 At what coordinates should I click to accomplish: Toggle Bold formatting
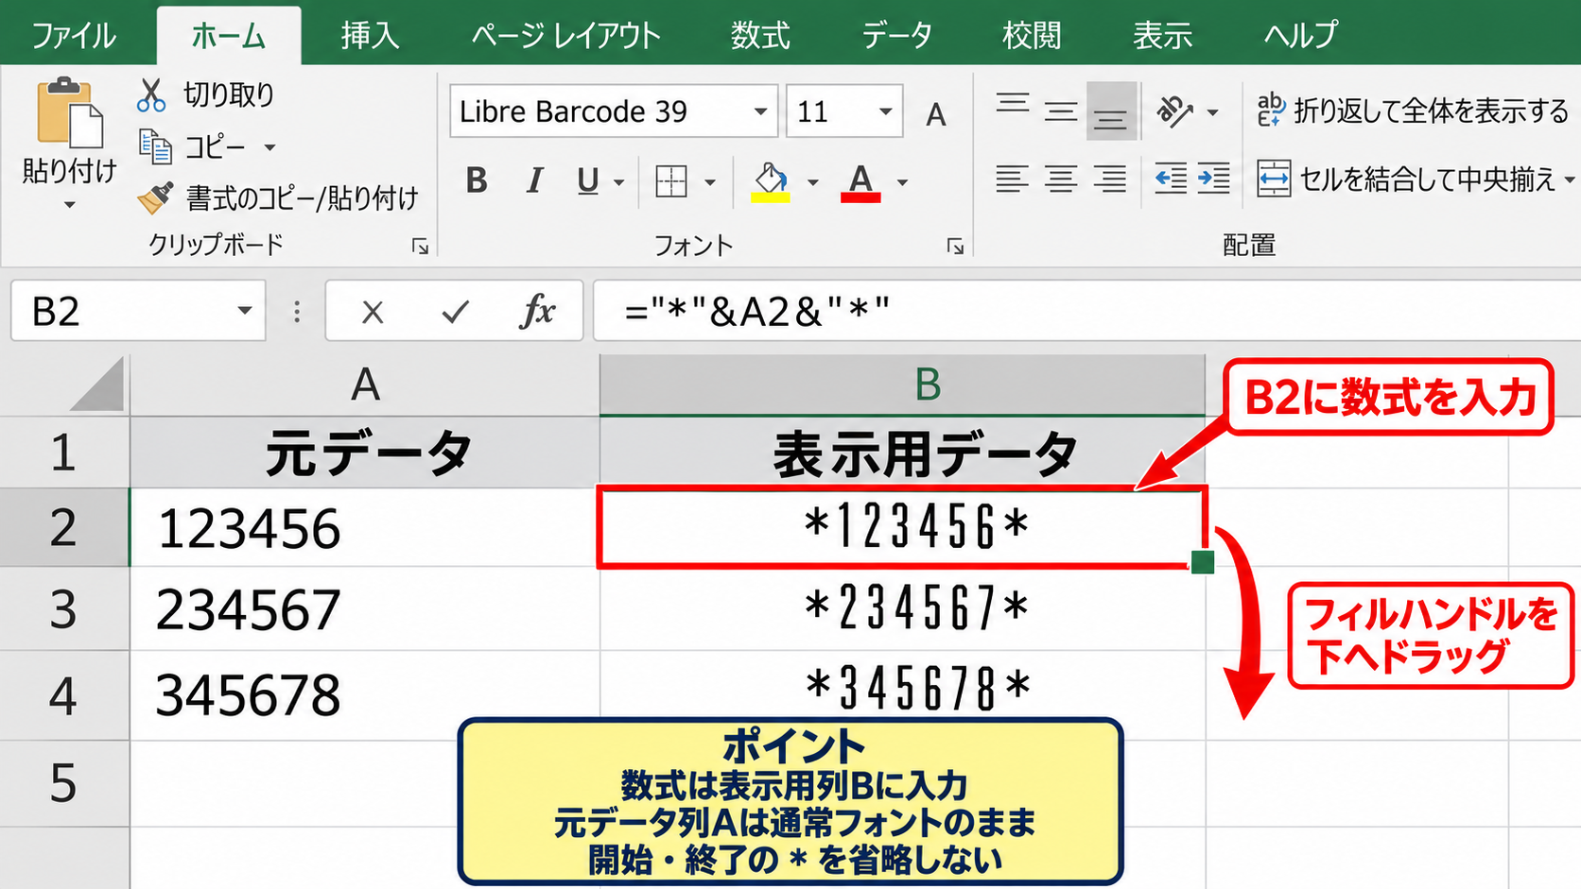point(477,180)
